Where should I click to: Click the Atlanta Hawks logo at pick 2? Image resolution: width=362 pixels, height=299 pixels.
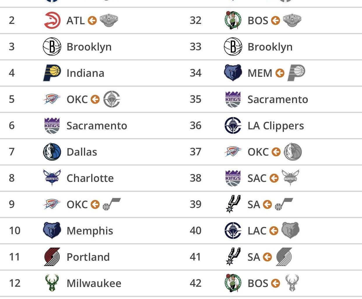point(52,20)
